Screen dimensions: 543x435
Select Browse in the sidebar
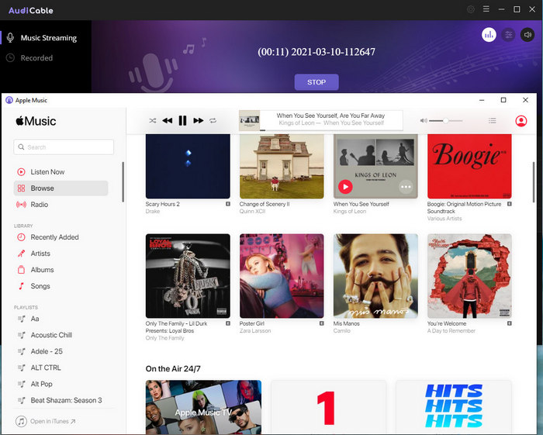pyautogui.click(x=61, y=188)
